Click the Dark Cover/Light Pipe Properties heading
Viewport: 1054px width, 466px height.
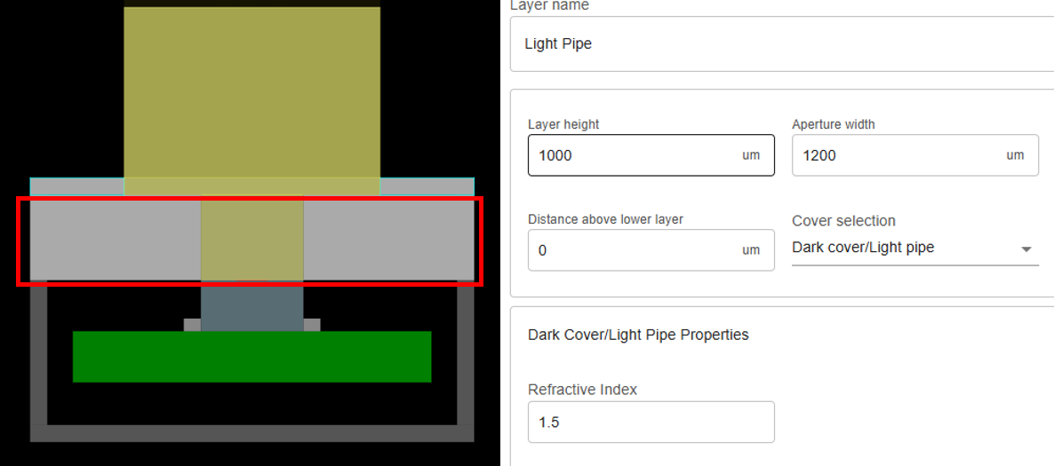point(638,335)
